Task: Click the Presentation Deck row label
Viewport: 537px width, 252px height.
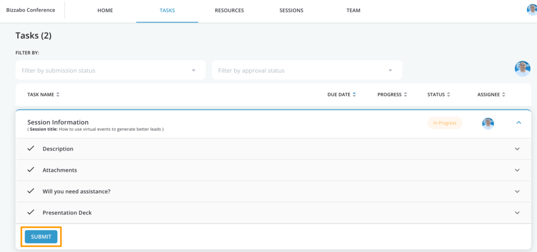Action: (x=67, y=213)
